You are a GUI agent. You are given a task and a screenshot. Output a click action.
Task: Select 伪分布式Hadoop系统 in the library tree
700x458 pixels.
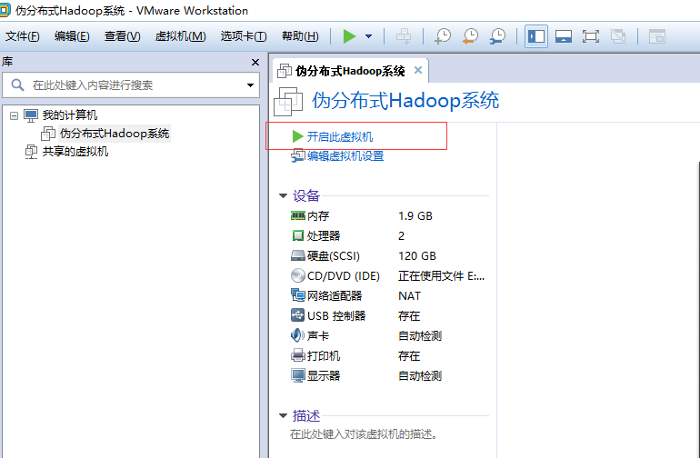115,133
